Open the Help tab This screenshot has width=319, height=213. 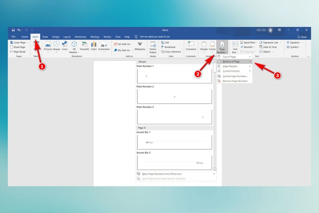point(127,37)
